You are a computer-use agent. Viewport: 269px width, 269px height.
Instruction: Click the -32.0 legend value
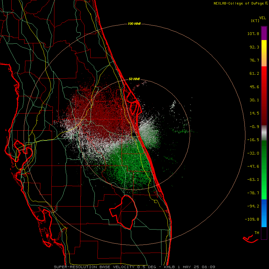point(253,153)
